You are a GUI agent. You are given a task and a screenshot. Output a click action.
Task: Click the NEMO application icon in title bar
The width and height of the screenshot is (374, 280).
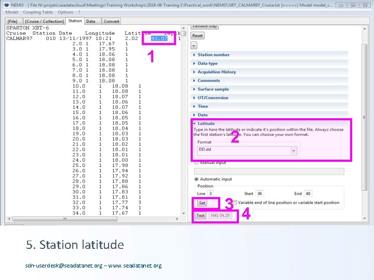pos(6,4)
